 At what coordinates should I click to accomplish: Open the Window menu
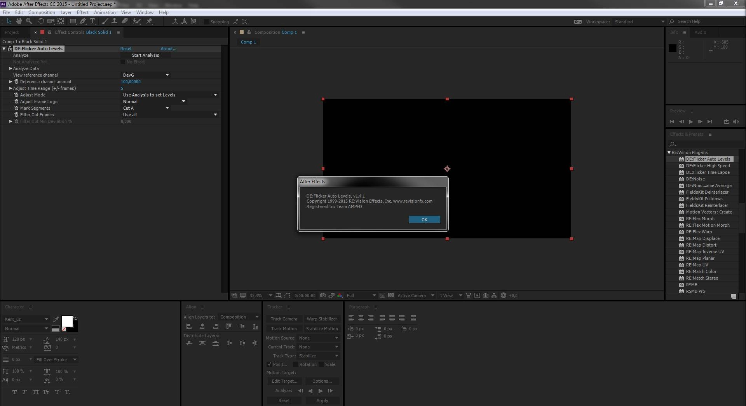click(145, 12)
